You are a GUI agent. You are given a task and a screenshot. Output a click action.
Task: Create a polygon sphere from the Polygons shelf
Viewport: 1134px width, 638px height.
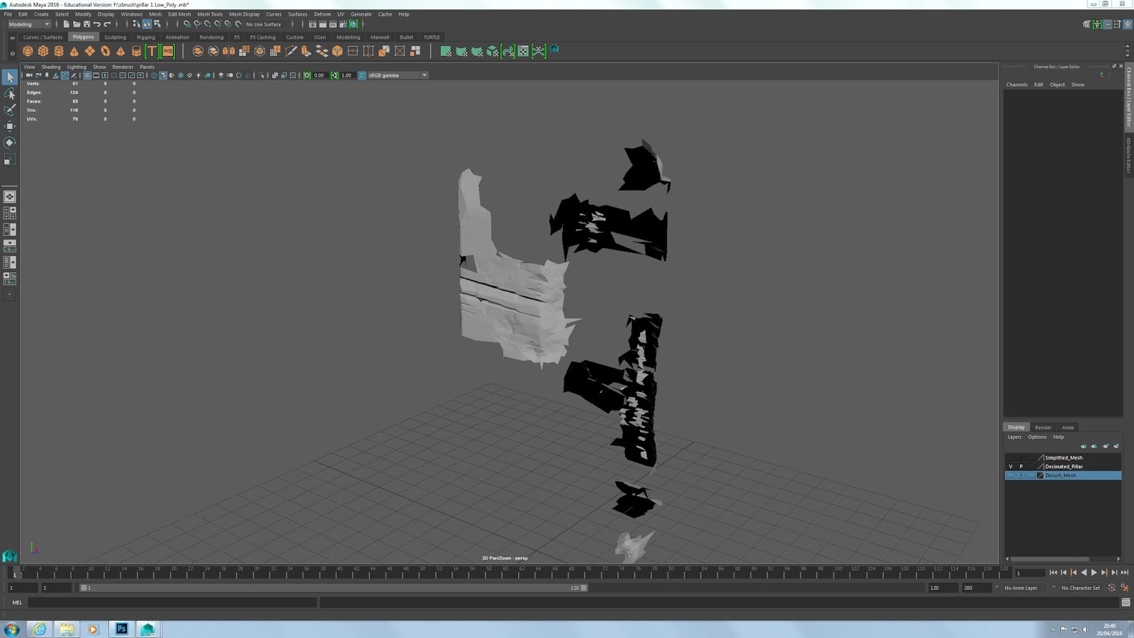26,50
